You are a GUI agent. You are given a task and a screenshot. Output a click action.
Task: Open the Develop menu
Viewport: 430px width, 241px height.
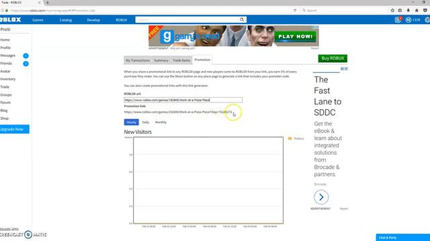tap(93, 20)
